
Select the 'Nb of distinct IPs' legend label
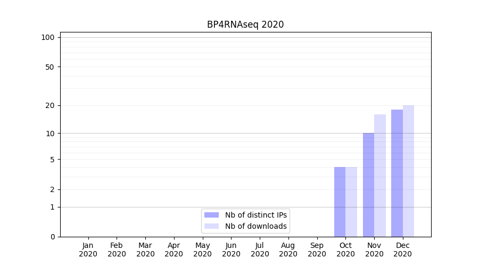[x=256, y=215]
